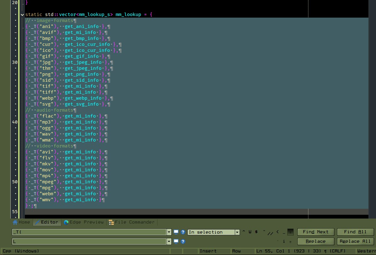Image resolution: width=376 pixels, height=255 pixels.
Task: Click the Find All button
Action: pos(355,232)
